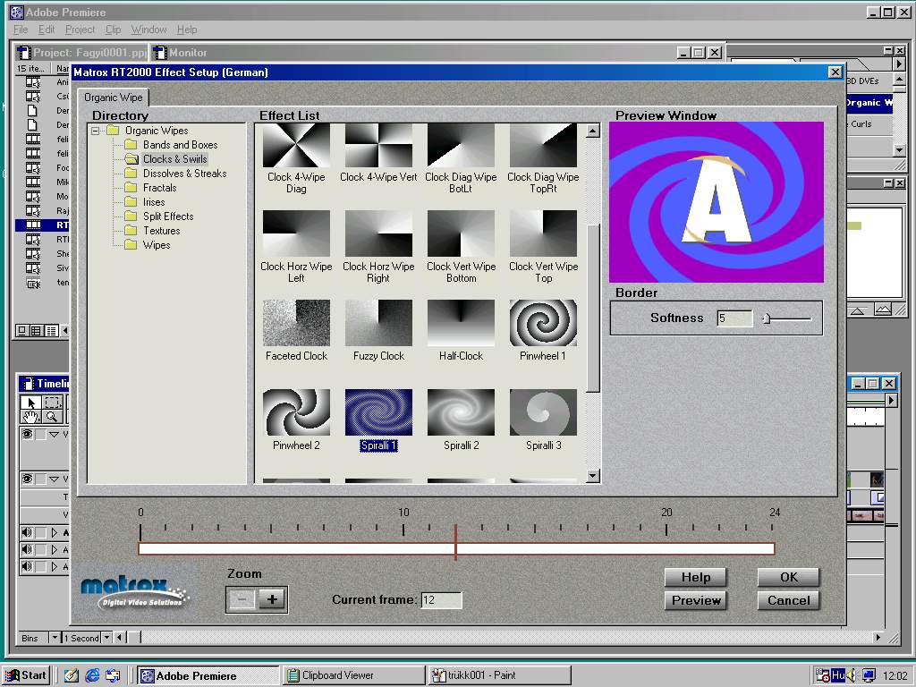Click the Softness slider handle
The image size is (916, 687).
767,318
